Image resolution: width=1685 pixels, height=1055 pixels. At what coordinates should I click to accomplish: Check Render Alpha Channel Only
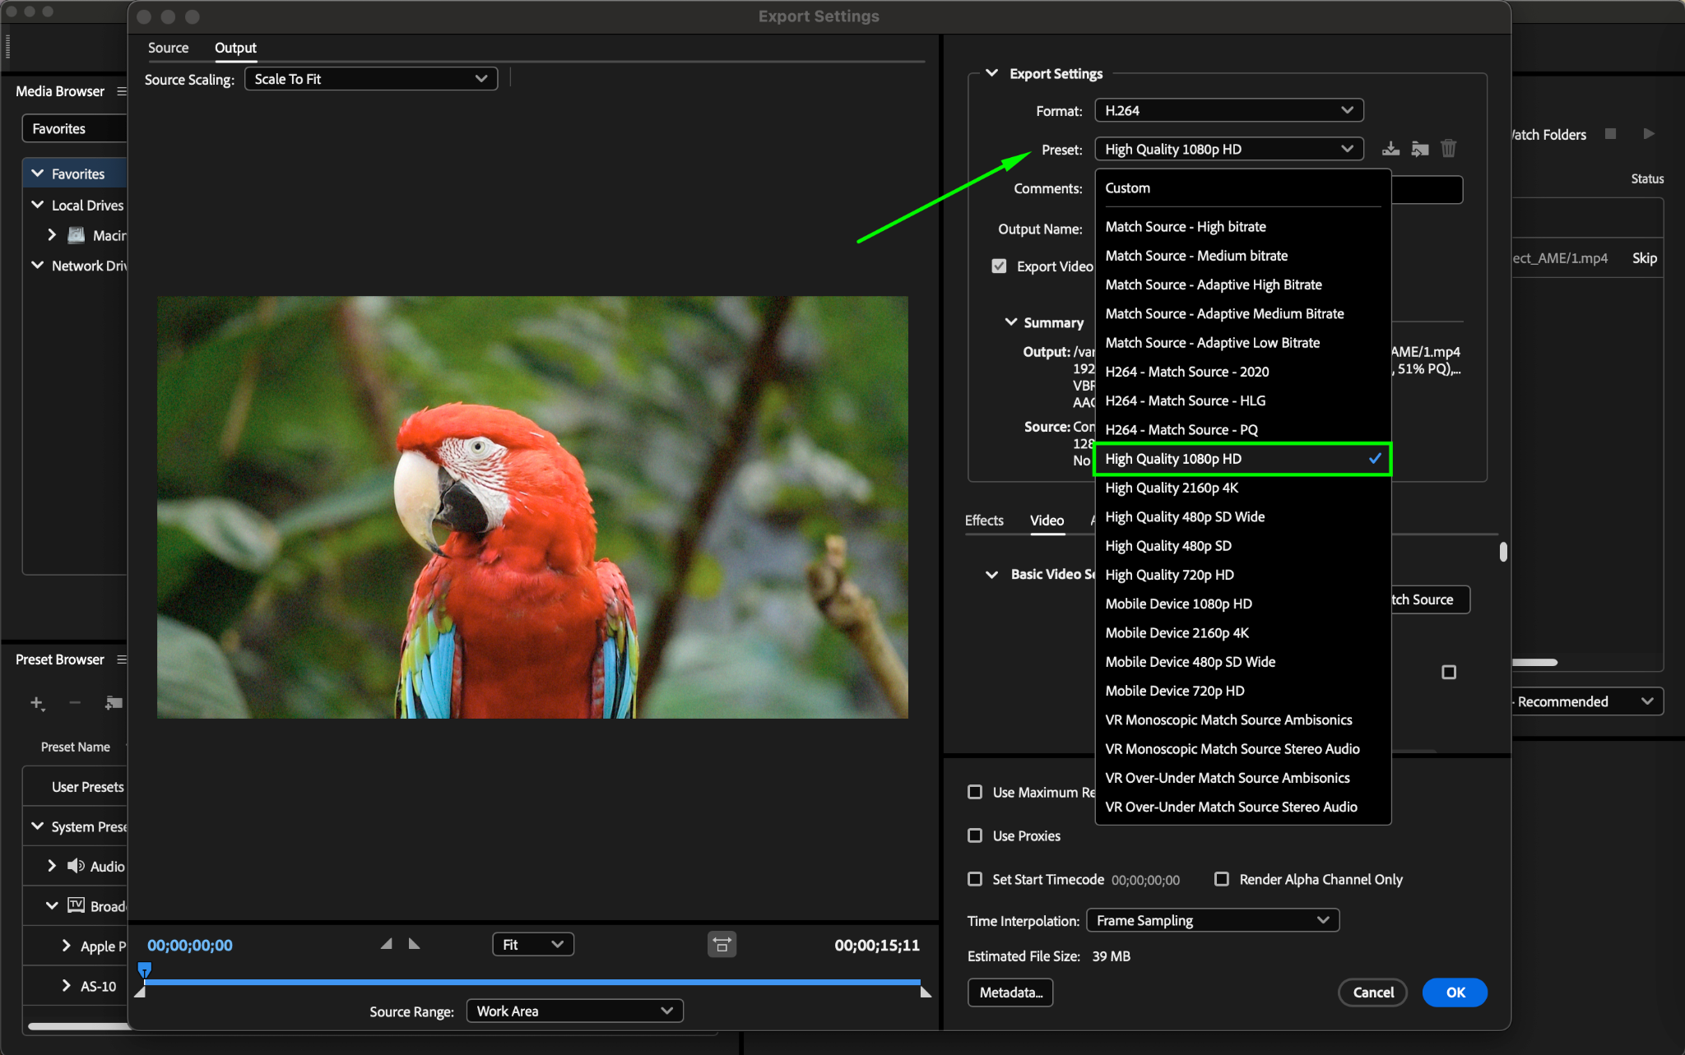[1222, 879]
